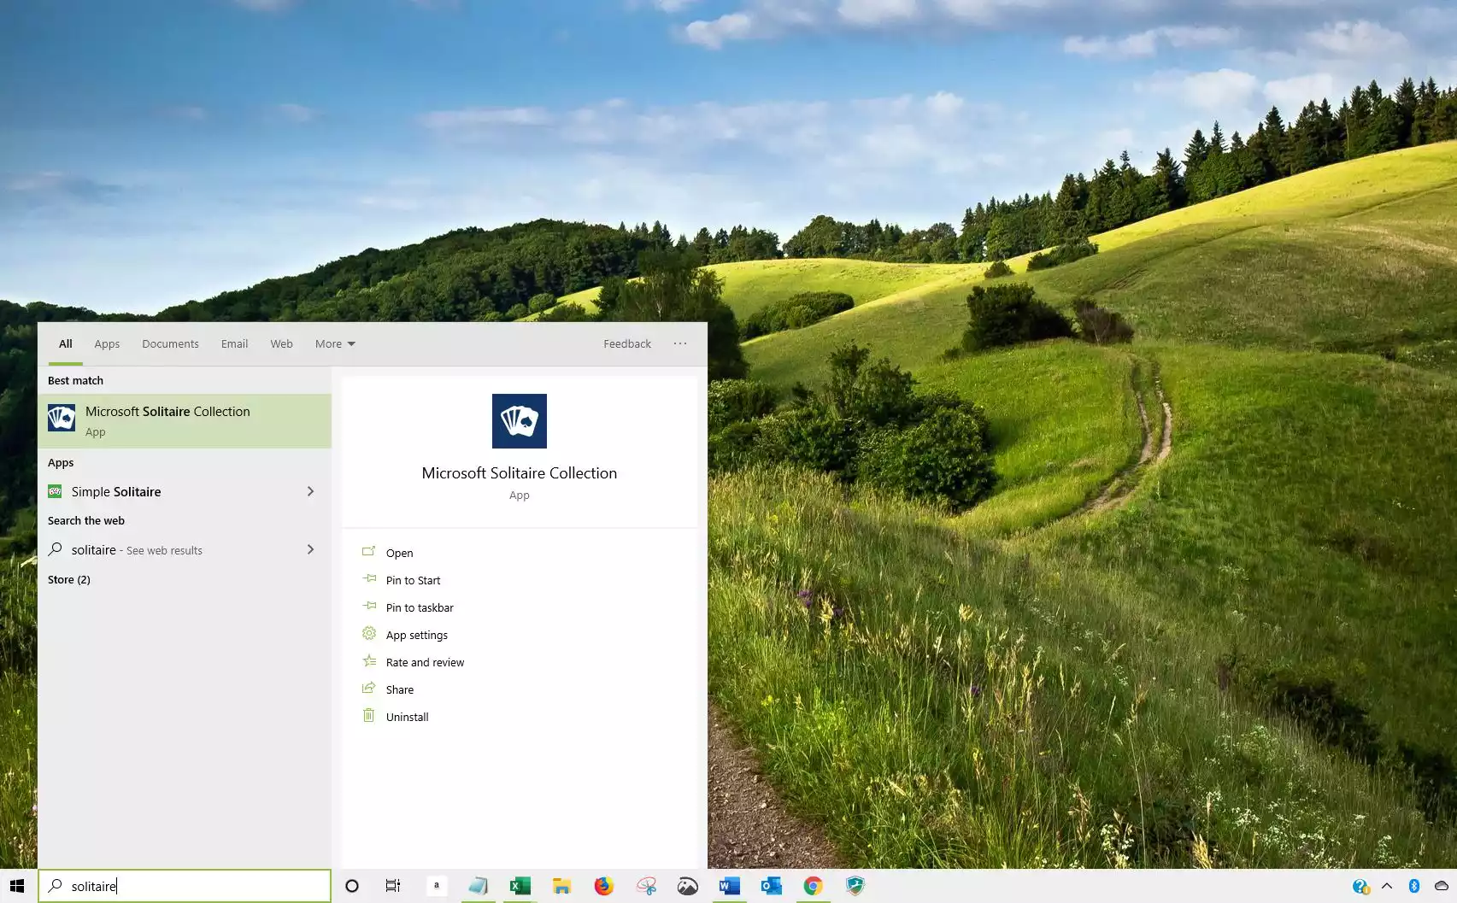The width and height of the screenshot is (1457, 903).
Task: Launch Amazon from the taskbar
Action: [x=437, y=886]
